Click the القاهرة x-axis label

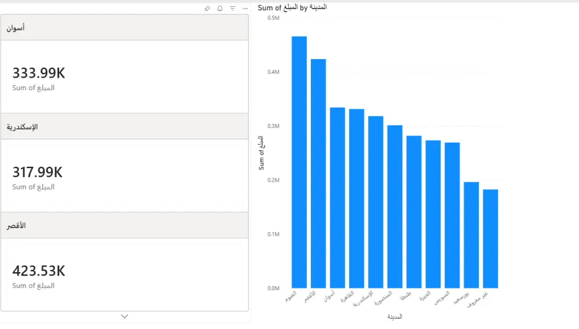coord(347,297)
